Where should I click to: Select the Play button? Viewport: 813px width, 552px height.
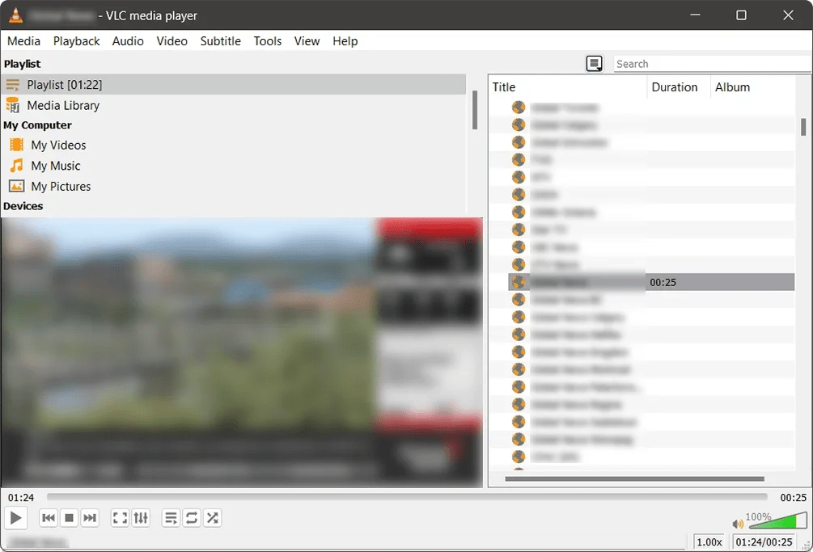[15, 518]
